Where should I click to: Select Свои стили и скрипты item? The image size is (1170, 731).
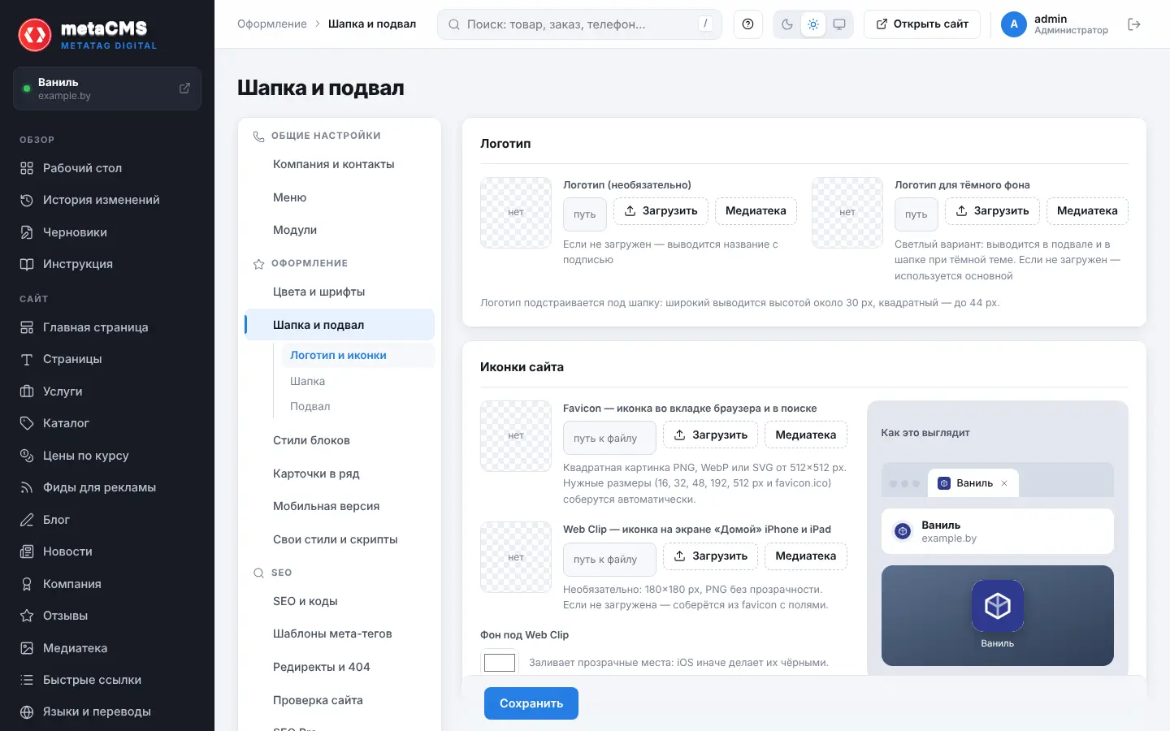(340, 539)
